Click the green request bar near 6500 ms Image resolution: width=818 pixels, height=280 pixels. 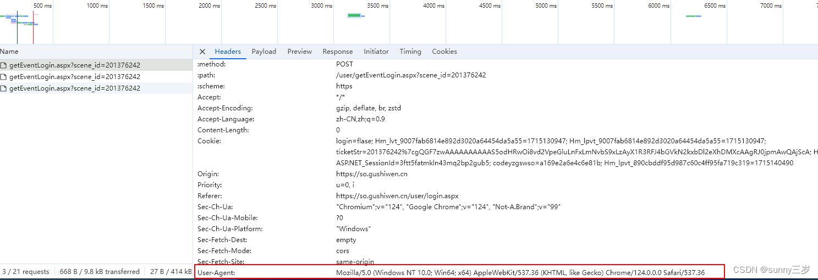(x=691, y=16)
